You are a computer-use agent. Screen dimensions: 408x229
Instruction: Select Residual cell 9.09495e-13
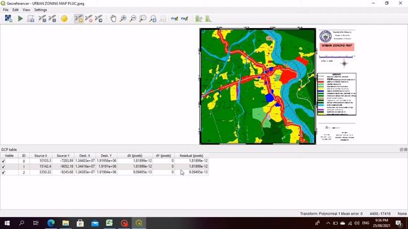(x=191, y=172)
